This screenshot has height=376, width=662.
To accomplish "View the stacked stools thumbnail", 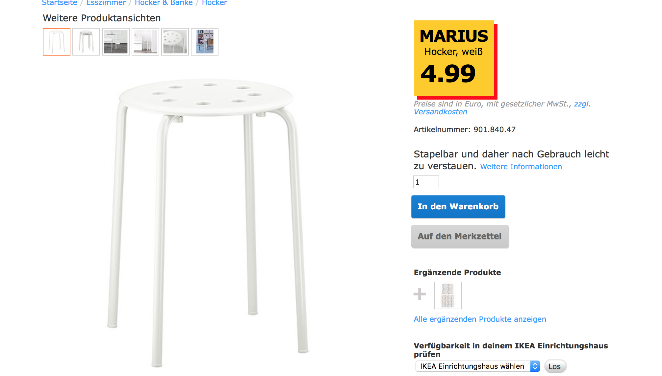I will [86, 42].
